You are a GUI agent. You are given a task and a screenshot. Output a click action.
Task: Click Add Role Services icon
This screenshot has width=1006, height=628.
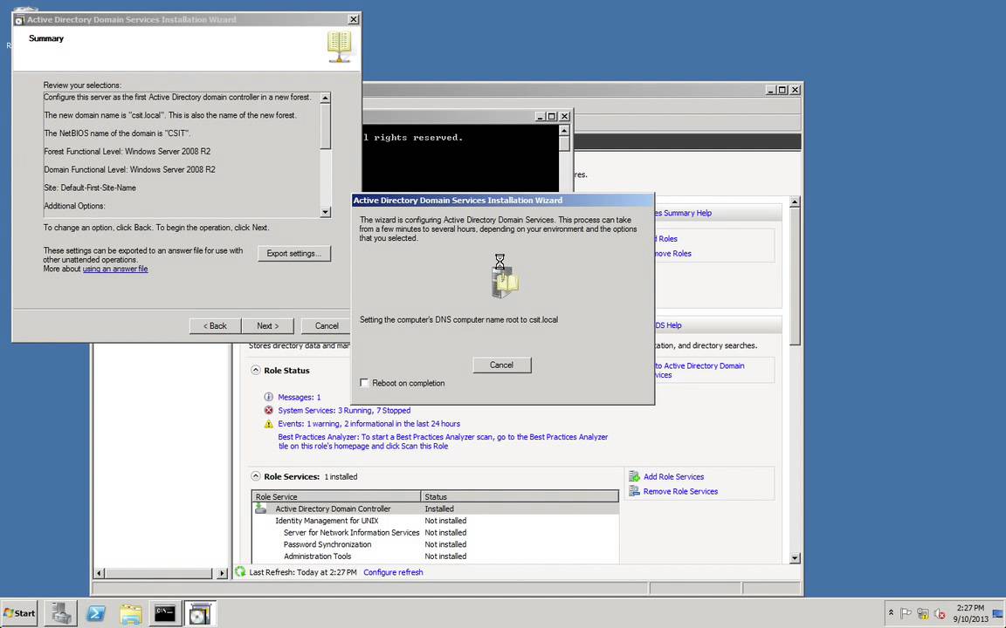point(634,476)
